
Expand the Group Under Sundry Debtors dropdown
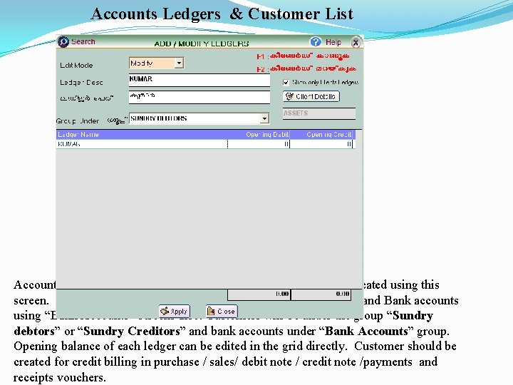pyautogui.click(x=264, y=118)
